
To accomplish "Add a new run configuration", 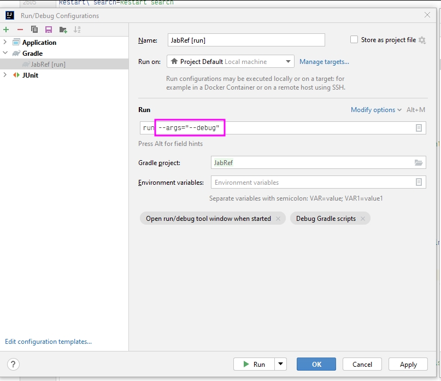I will pyautogui.click(x=6, y=30).
